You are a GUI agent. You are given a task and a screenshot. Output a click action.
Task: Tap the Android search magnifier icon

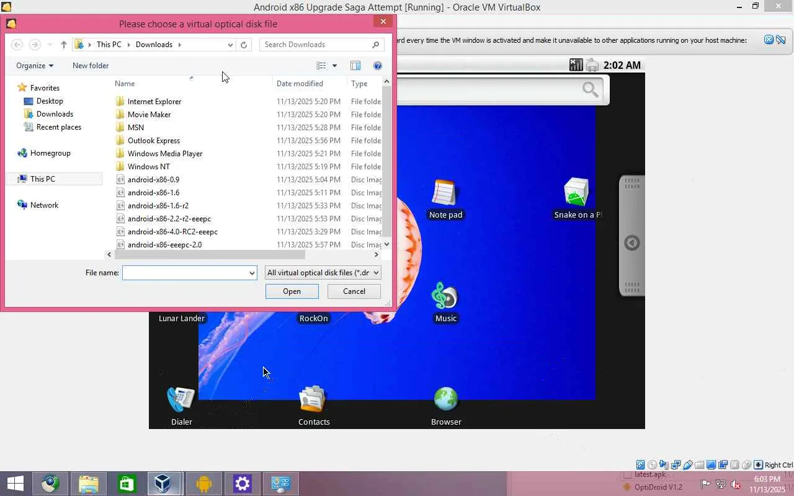click(591, 90)
